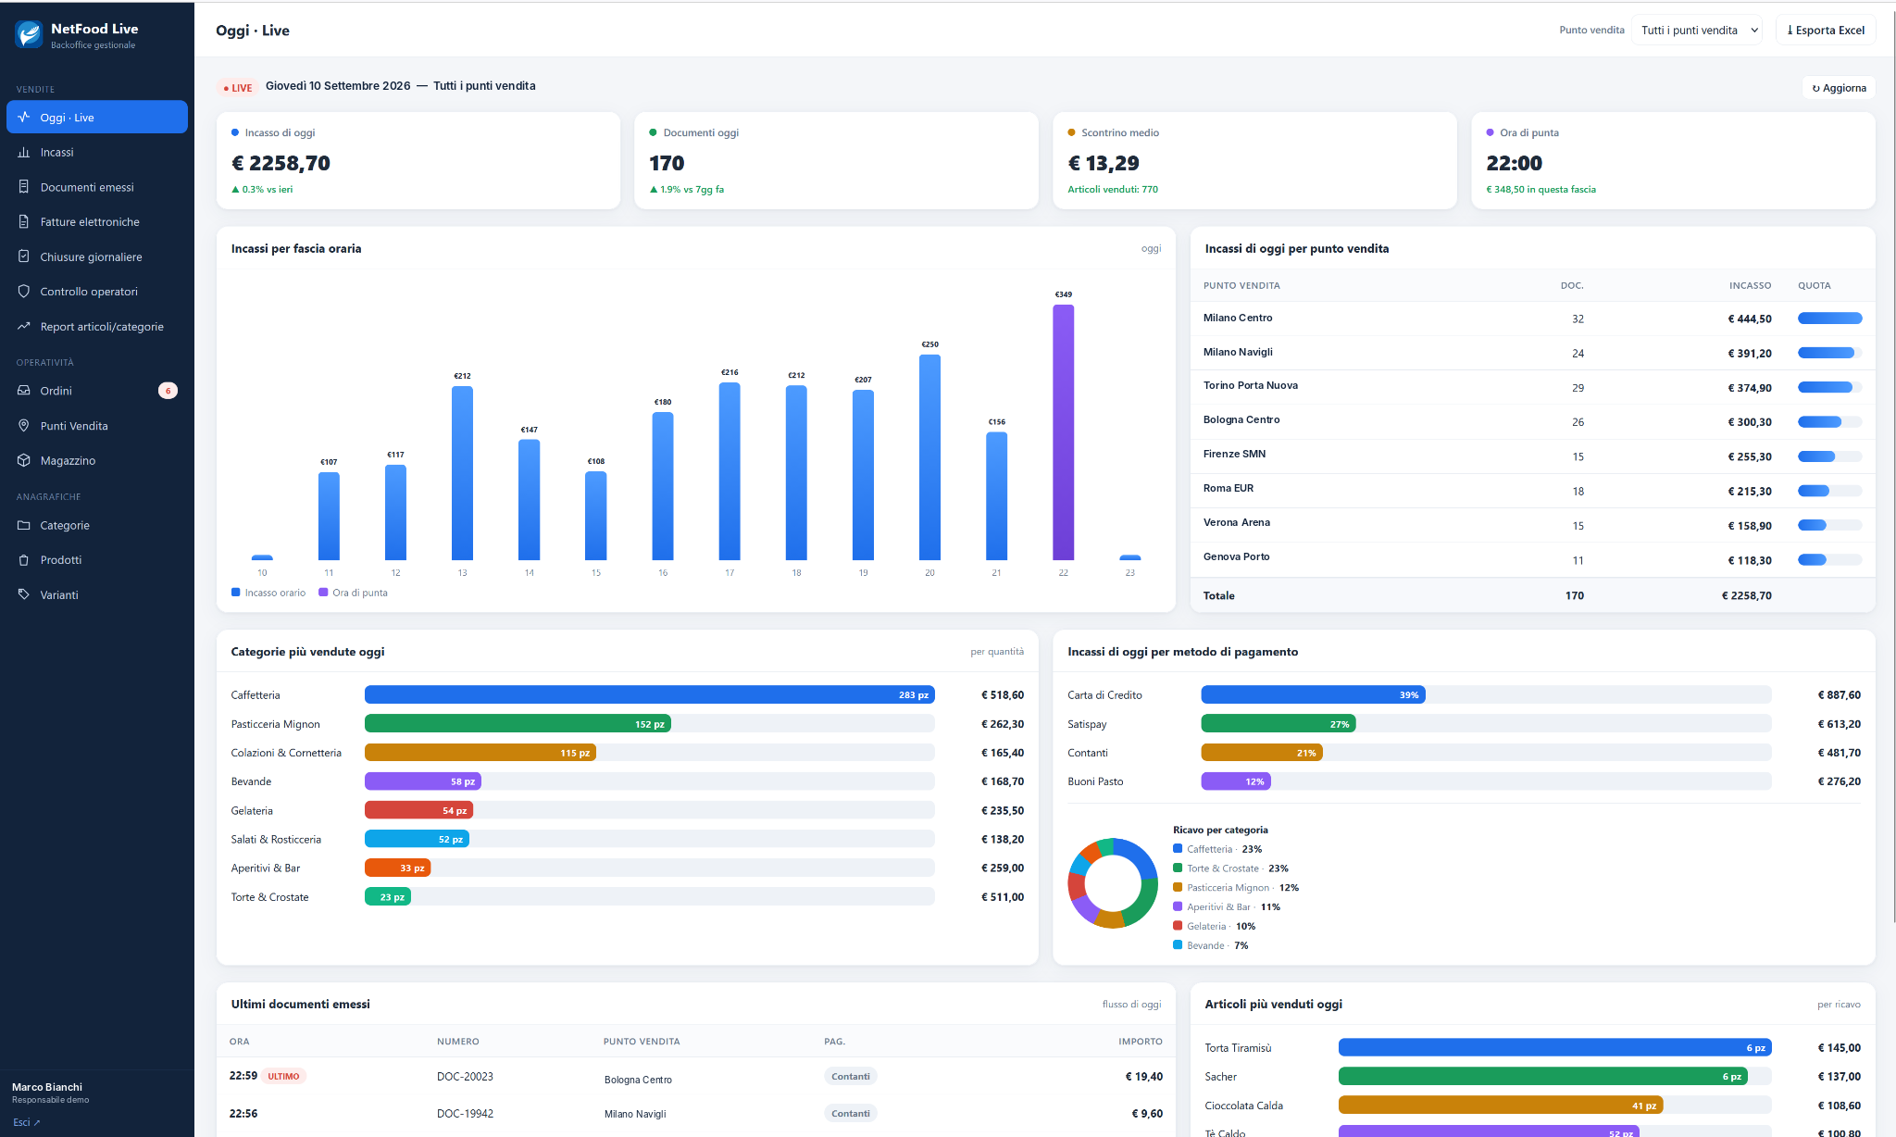Viewport: 1896px width, 1137px height.
Task: Click the Ordini inbox icon
Action: [24, 391]
